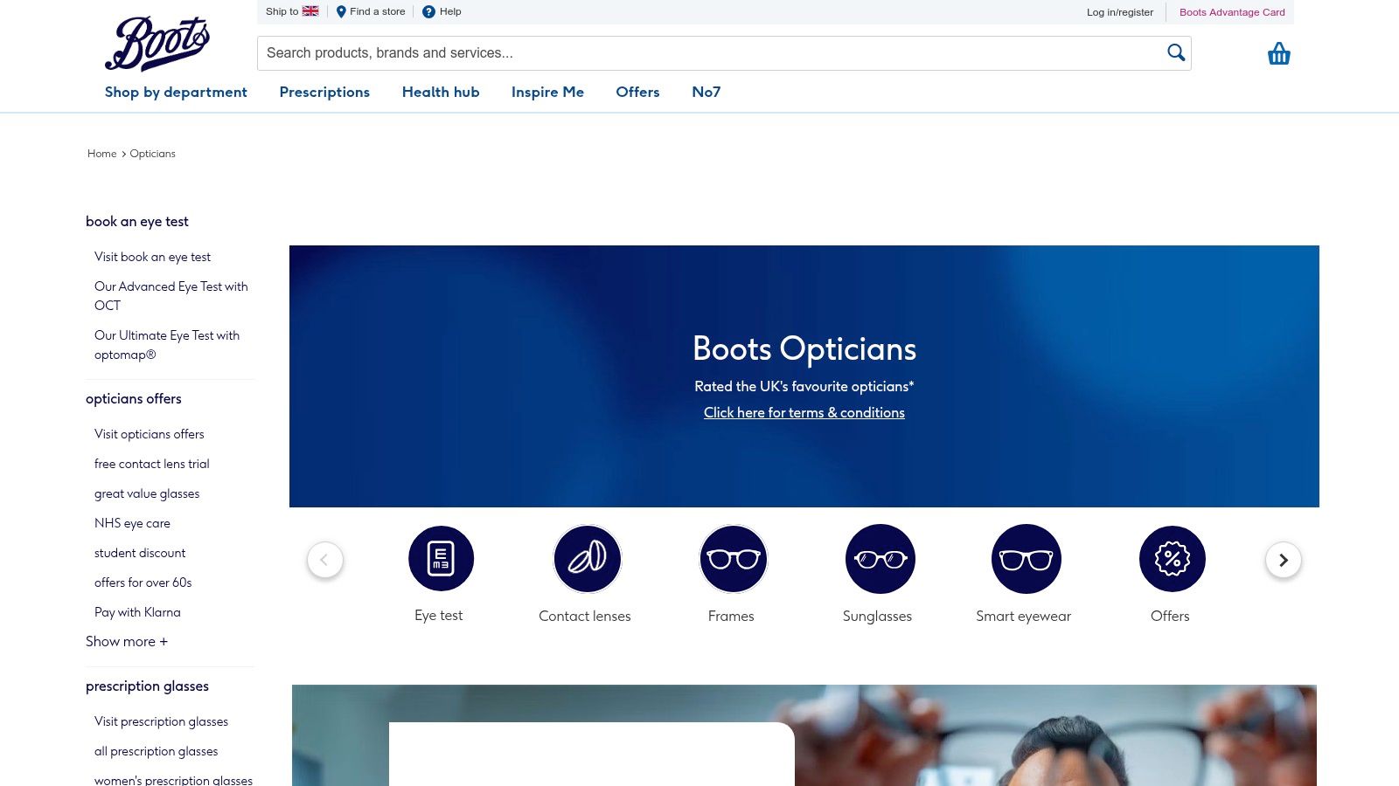Screen dimensions: 1399x786
Task: Click the Help link
Action: 442,11
